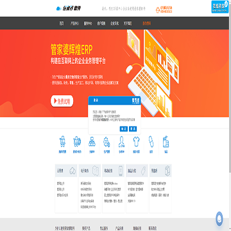Select the T-shirt apparel industry icon
This screenshot has width=231, height=231.
pyautogui.click(x=136, y=142)
